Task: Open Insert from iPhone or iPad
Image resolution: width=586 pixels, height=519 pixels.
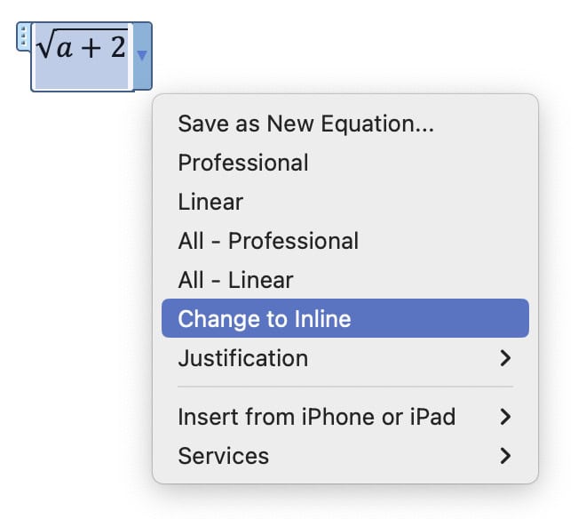Action: tap(316, 417)
